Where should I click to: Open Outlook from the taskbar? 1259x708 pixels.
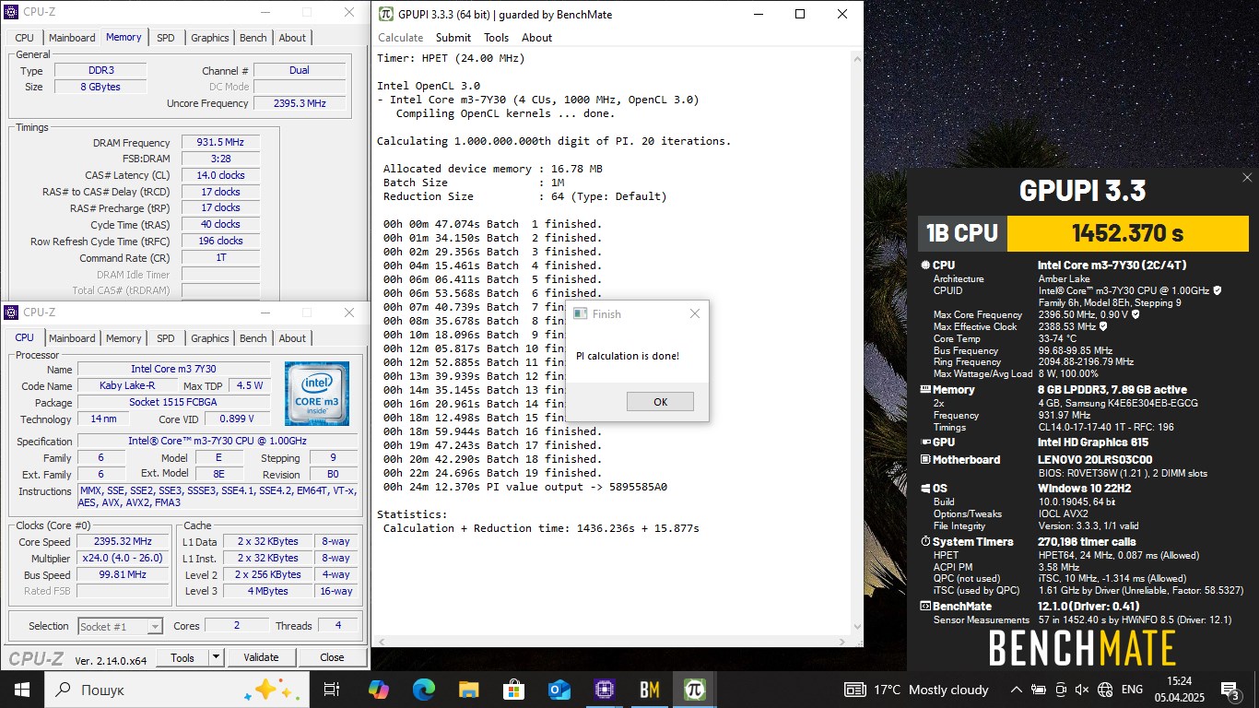pos(559,689)
